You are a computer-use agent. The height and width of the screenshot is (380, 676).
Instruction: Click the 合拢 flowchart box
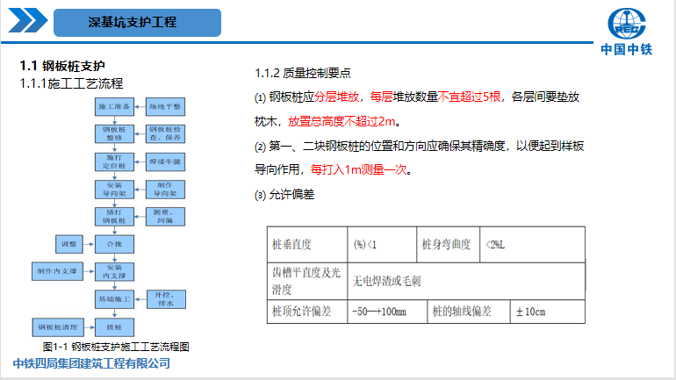(114, 244)
